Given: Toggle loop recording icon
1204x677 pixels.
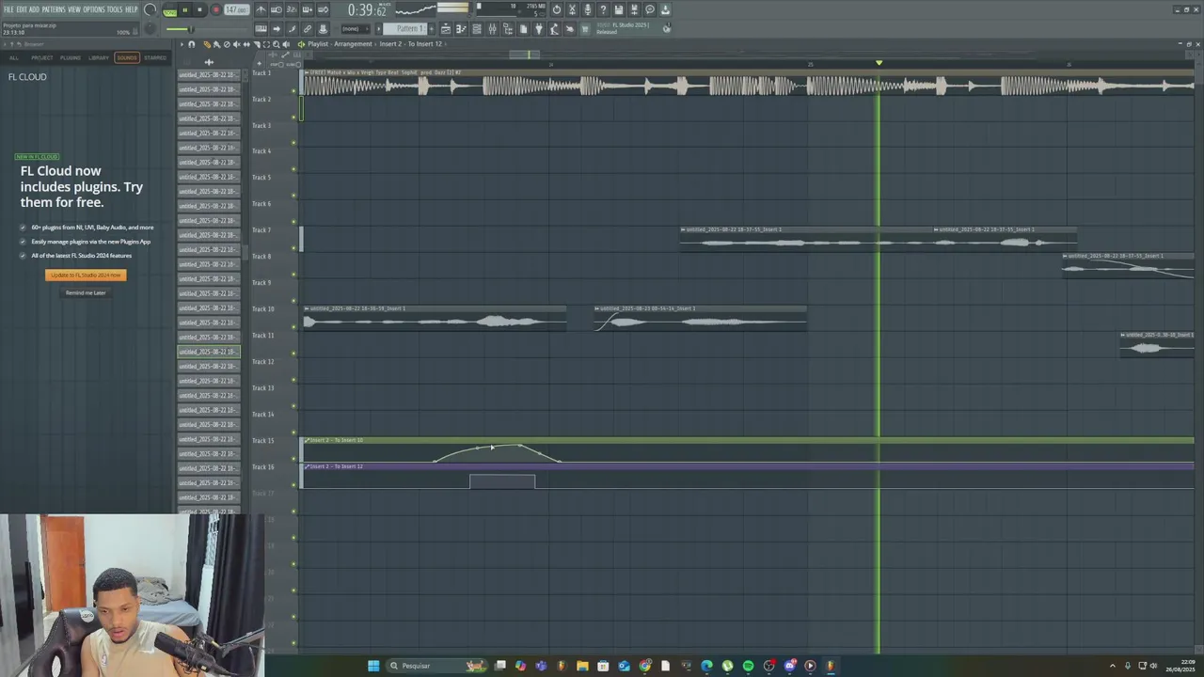Looking at the screenshot, I should pyautogui.click(x=323, y=9).
